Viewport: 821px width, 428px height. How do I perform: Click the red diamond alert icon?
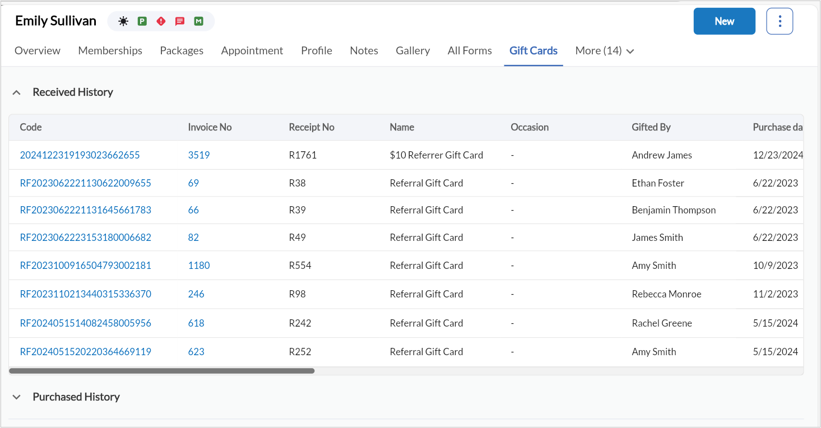[x=161, y=21]
